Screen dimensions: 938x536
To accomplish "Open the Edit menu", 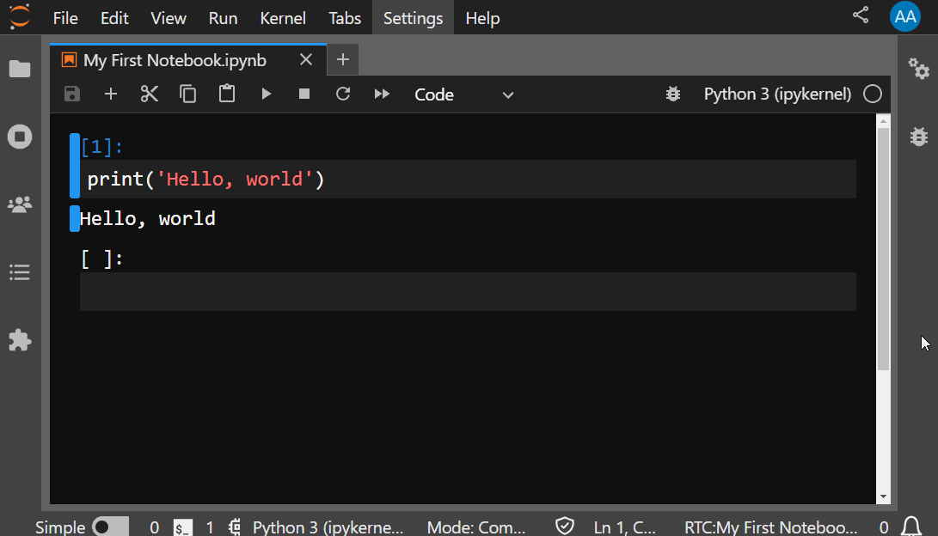I will click(x=114, y=18).
